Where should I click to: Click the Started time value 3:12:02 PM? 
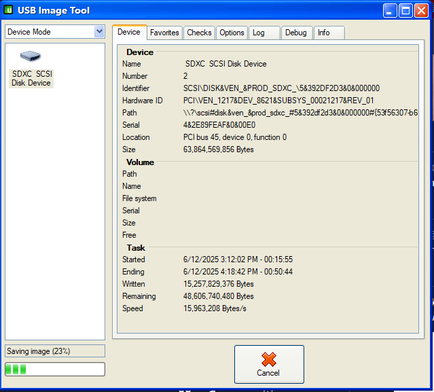[238, 260]
